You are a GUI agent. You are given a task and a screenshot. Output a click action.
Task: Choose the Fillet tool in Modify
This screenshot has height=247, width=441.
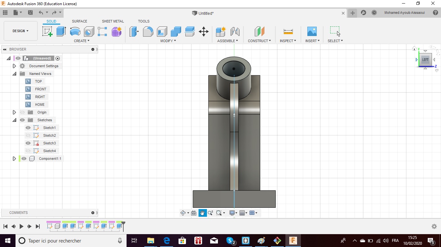148,32
